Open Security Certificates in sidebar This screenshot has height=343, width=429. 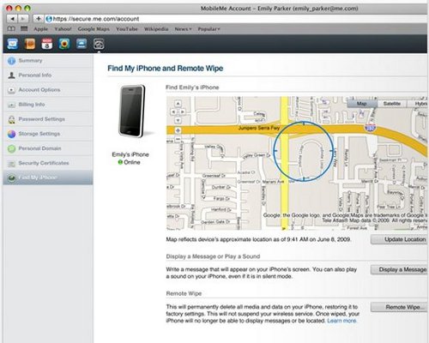[x=48, y=163]
